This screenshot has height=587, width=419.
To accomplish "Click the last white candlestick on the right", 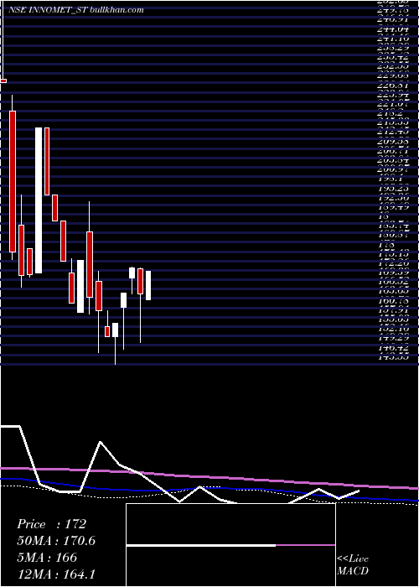I will 148,285.
